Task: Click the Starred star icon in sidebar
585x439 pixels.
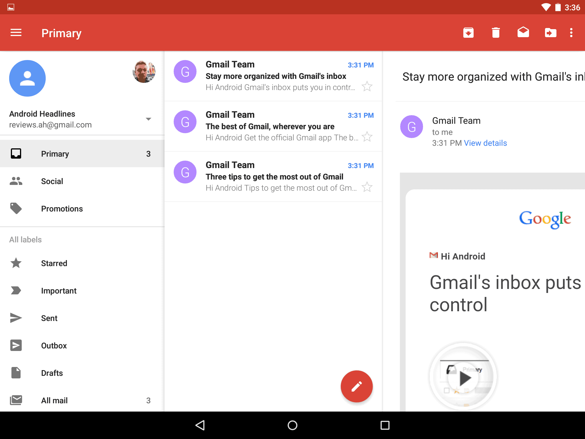Action: tap(16, 263)
